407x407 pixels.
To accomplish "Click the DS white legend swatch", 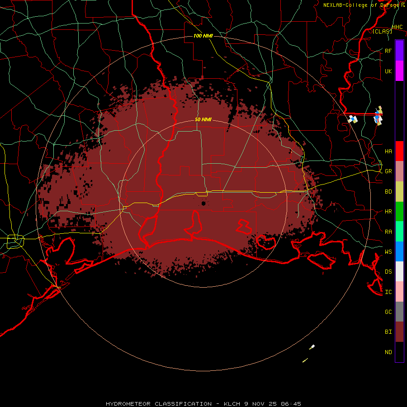I will click(399, 271).
